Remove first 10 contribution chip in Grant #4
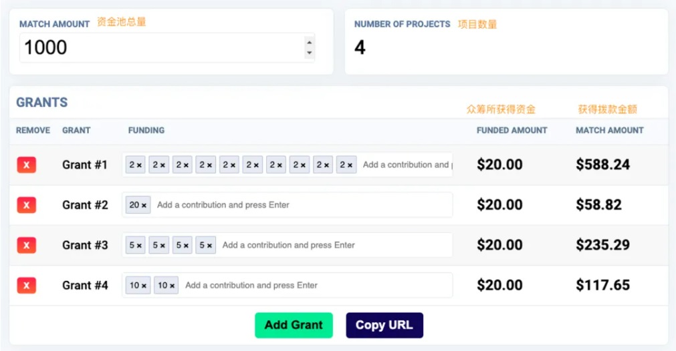The width and height of the screenshot is (676, 351). point(144,286)
